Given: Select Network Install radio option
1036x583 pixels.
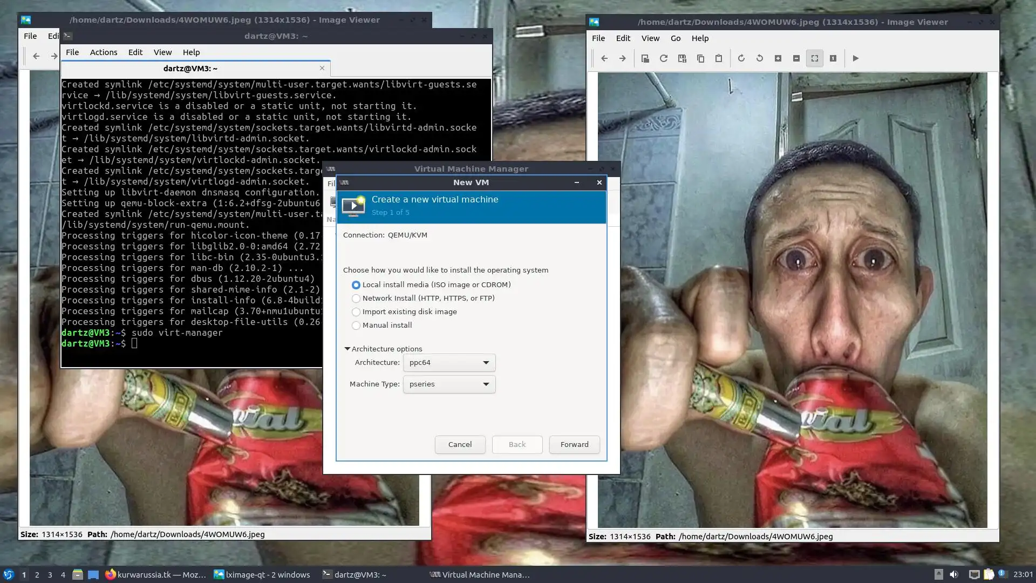Looking at the screenshot, I should [x=356, y=299].
